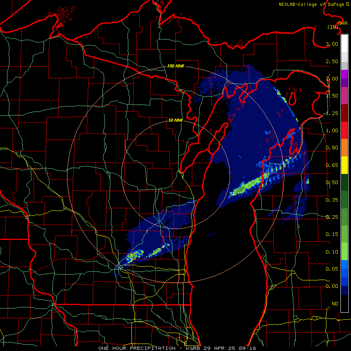Pick the magenta swatch in the legend
The width and height of the screenshot is (351, 351).
click(344, 74)
